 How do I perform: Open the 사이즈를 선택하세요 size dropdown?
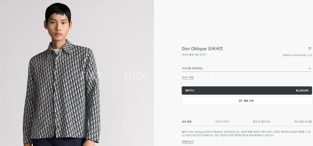point(247,68)
